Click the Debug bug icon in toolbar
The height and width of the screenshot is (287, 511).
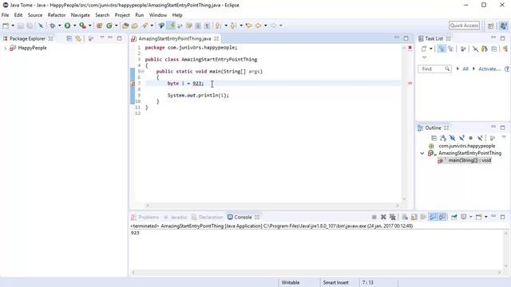[x=53, y=26]
